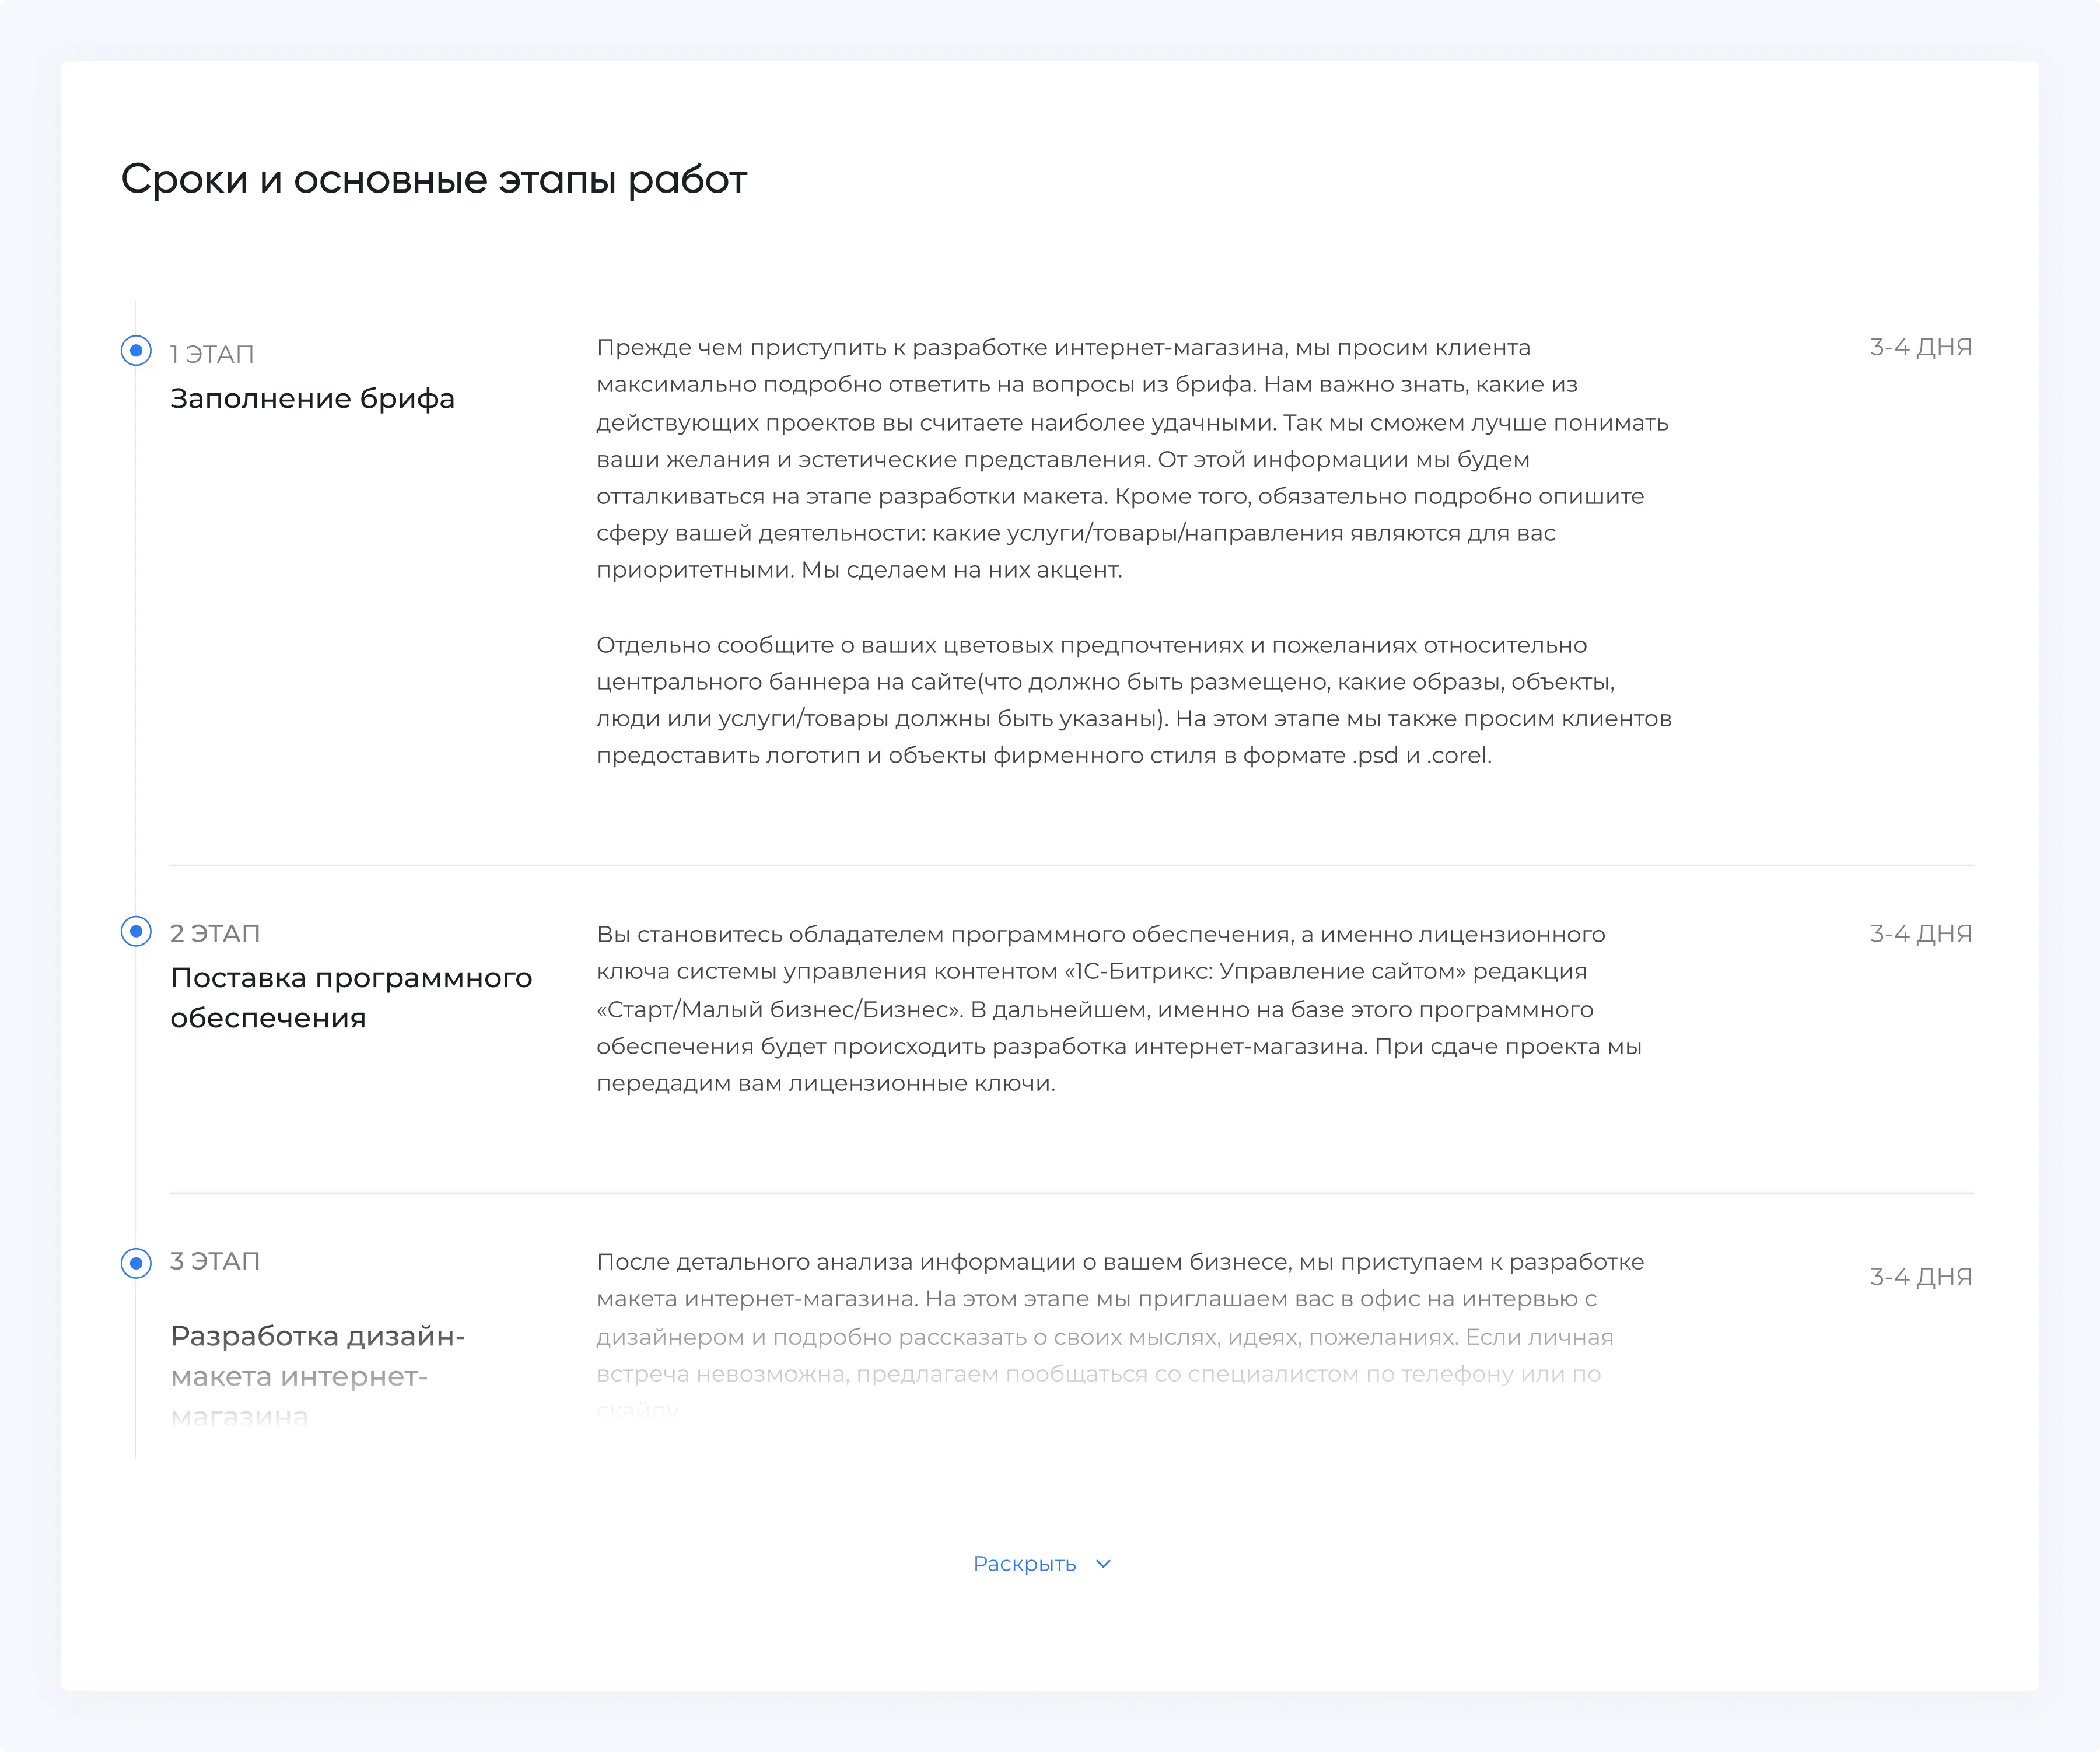The image size is (2100, 1752).
Task: Click the first stage's '3-4 ДНЯ' duration
Action: point(1920,347)
